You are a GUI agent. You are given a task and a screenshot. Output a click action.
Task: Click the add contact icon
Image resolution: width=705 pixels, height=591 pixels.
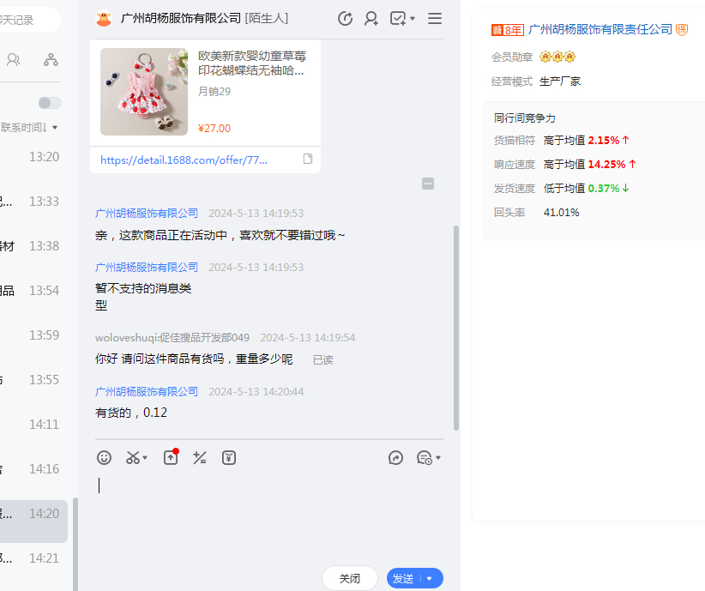point(371,18)
